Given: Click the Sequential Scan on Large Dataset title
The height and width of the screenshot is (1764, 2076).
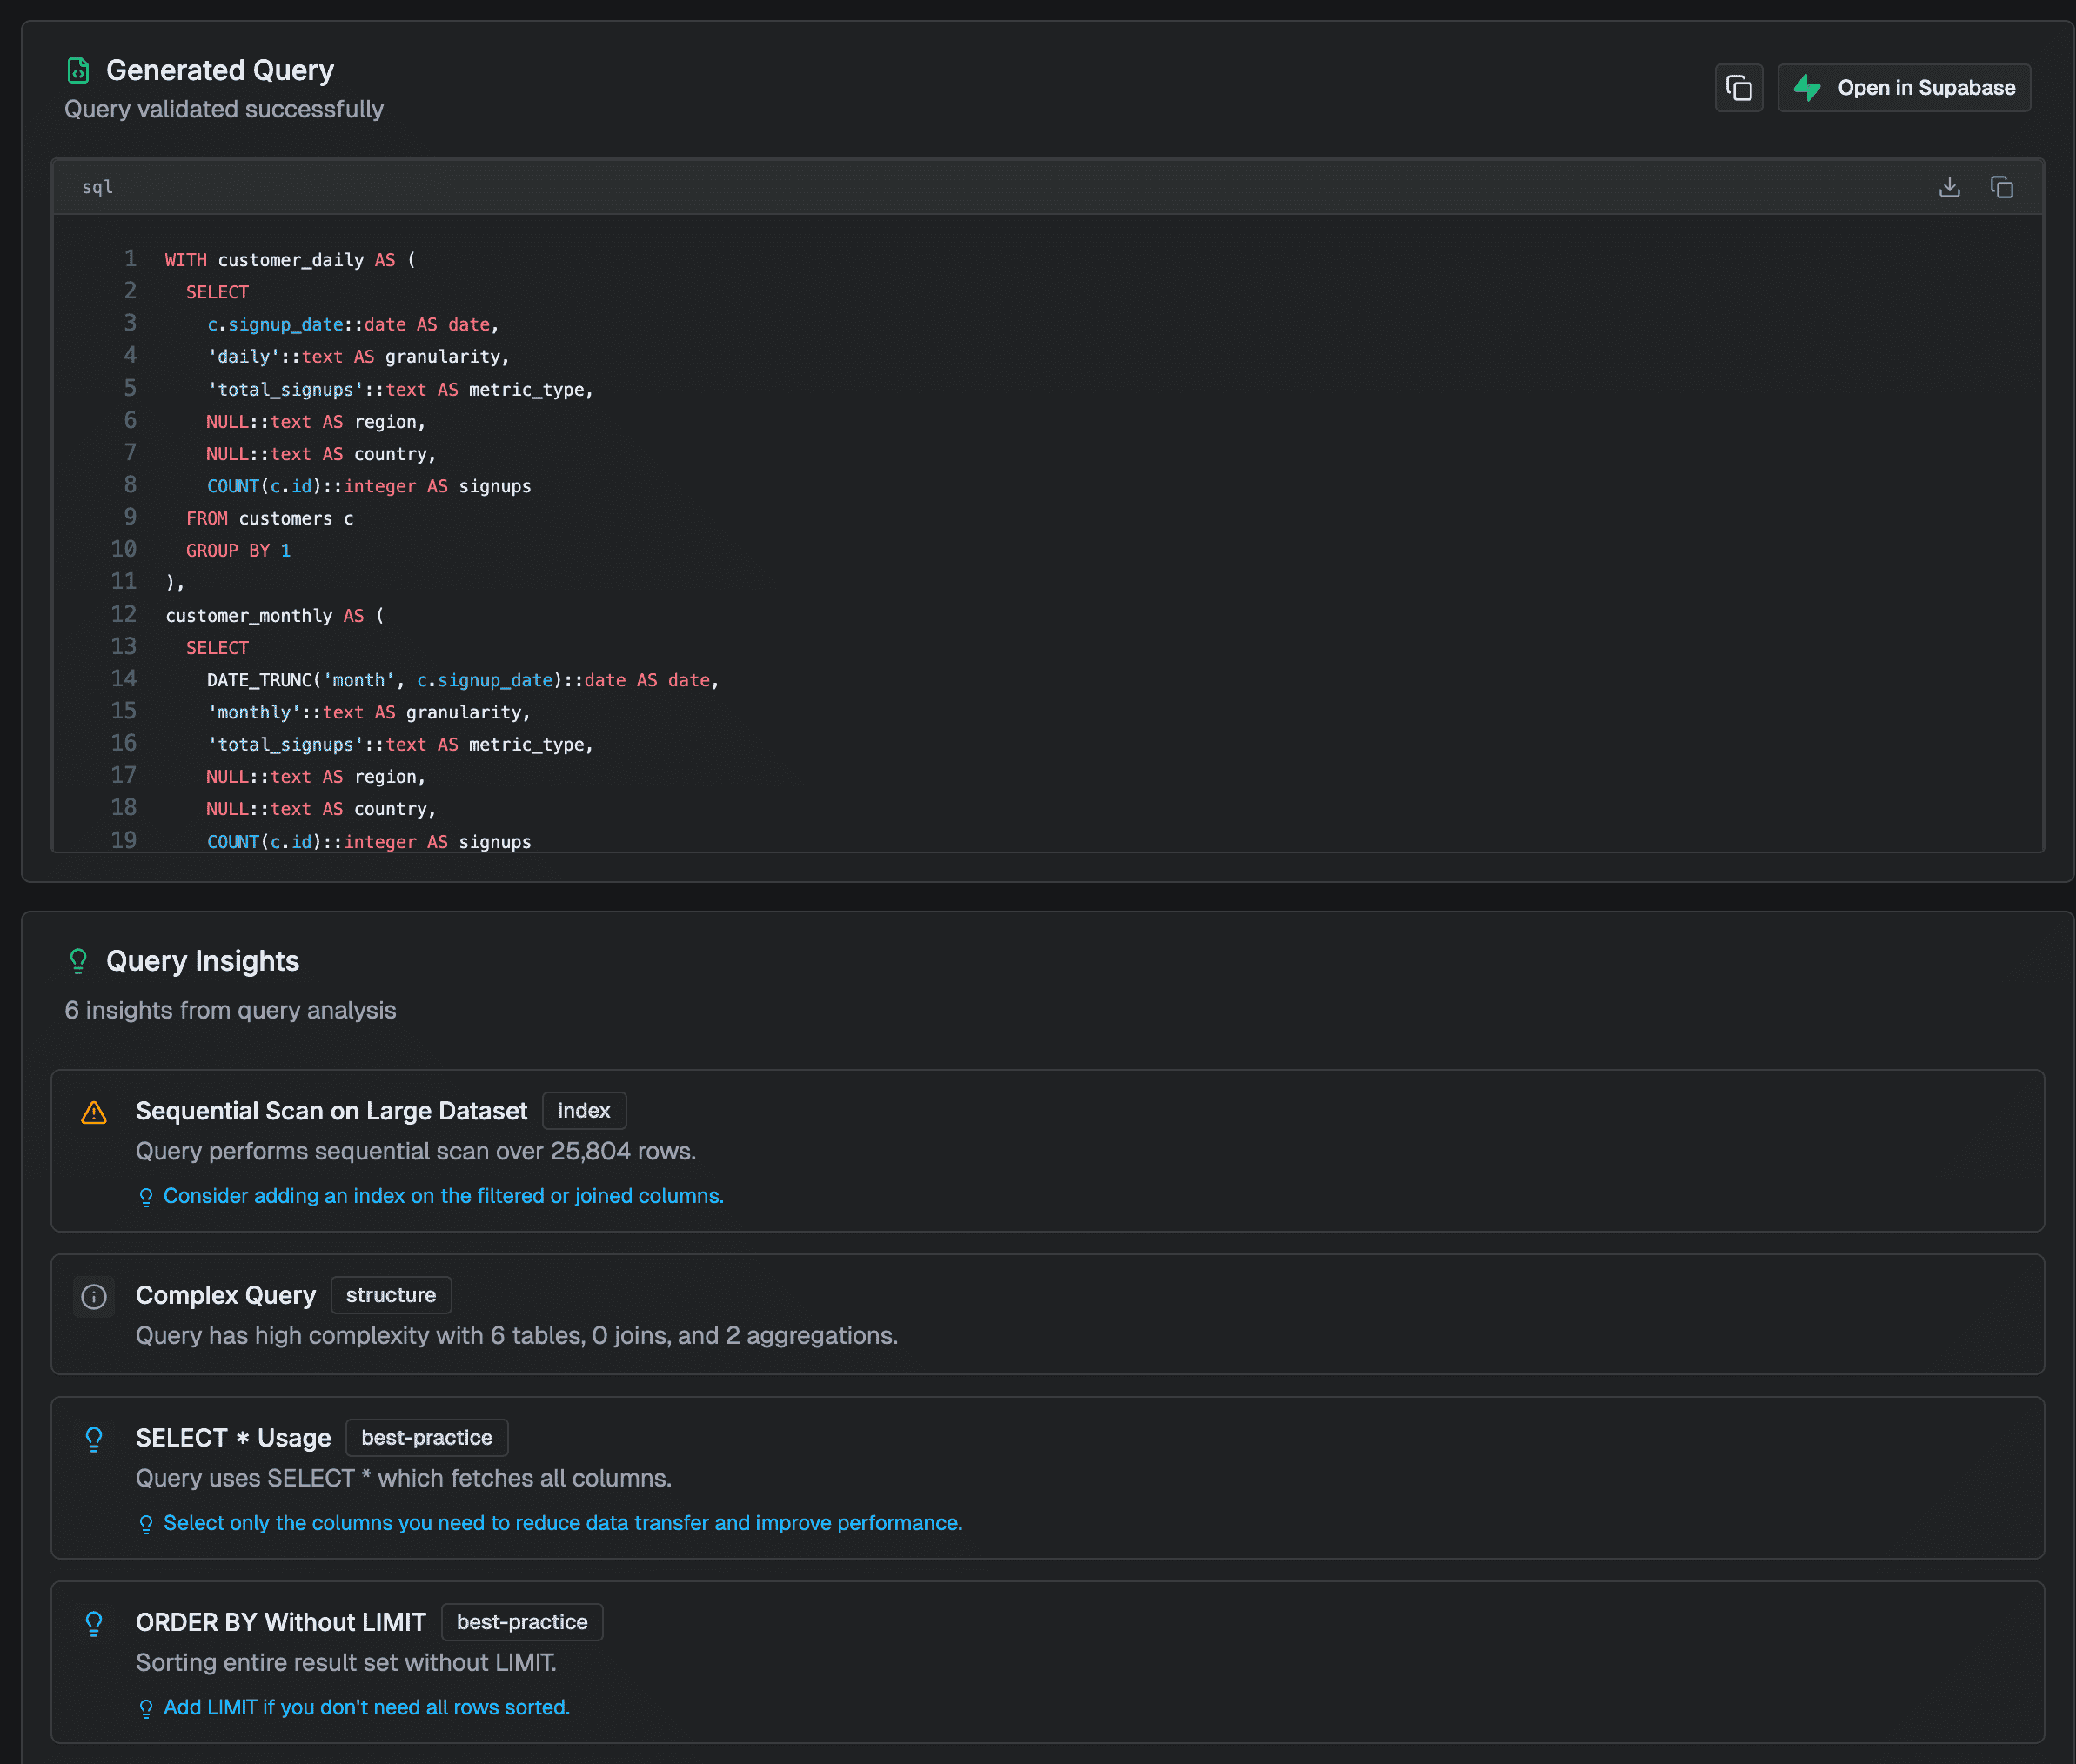Looking at the screenshot, I should pyautogui.click(x=331, y=1111).
